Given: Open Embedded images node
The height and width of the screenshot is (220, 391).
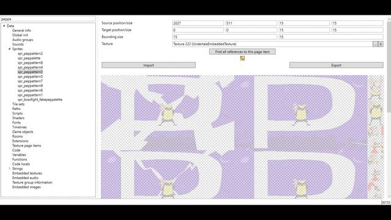Looking at the screenshot, I should click(x=26, y=187).
